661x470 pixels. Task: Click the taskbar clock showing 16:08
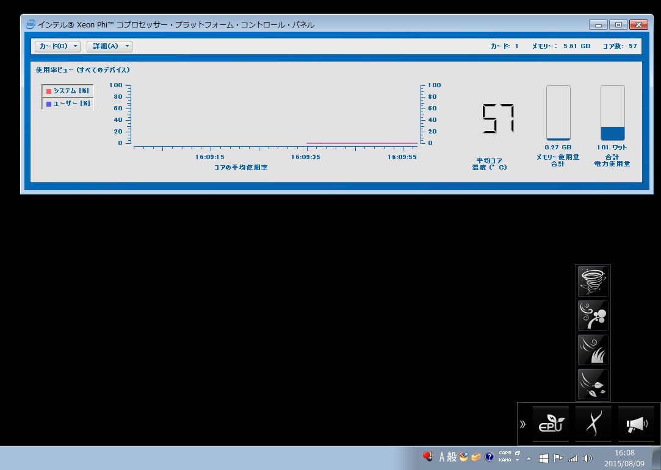pyautogui.click(x=624, y=458)
